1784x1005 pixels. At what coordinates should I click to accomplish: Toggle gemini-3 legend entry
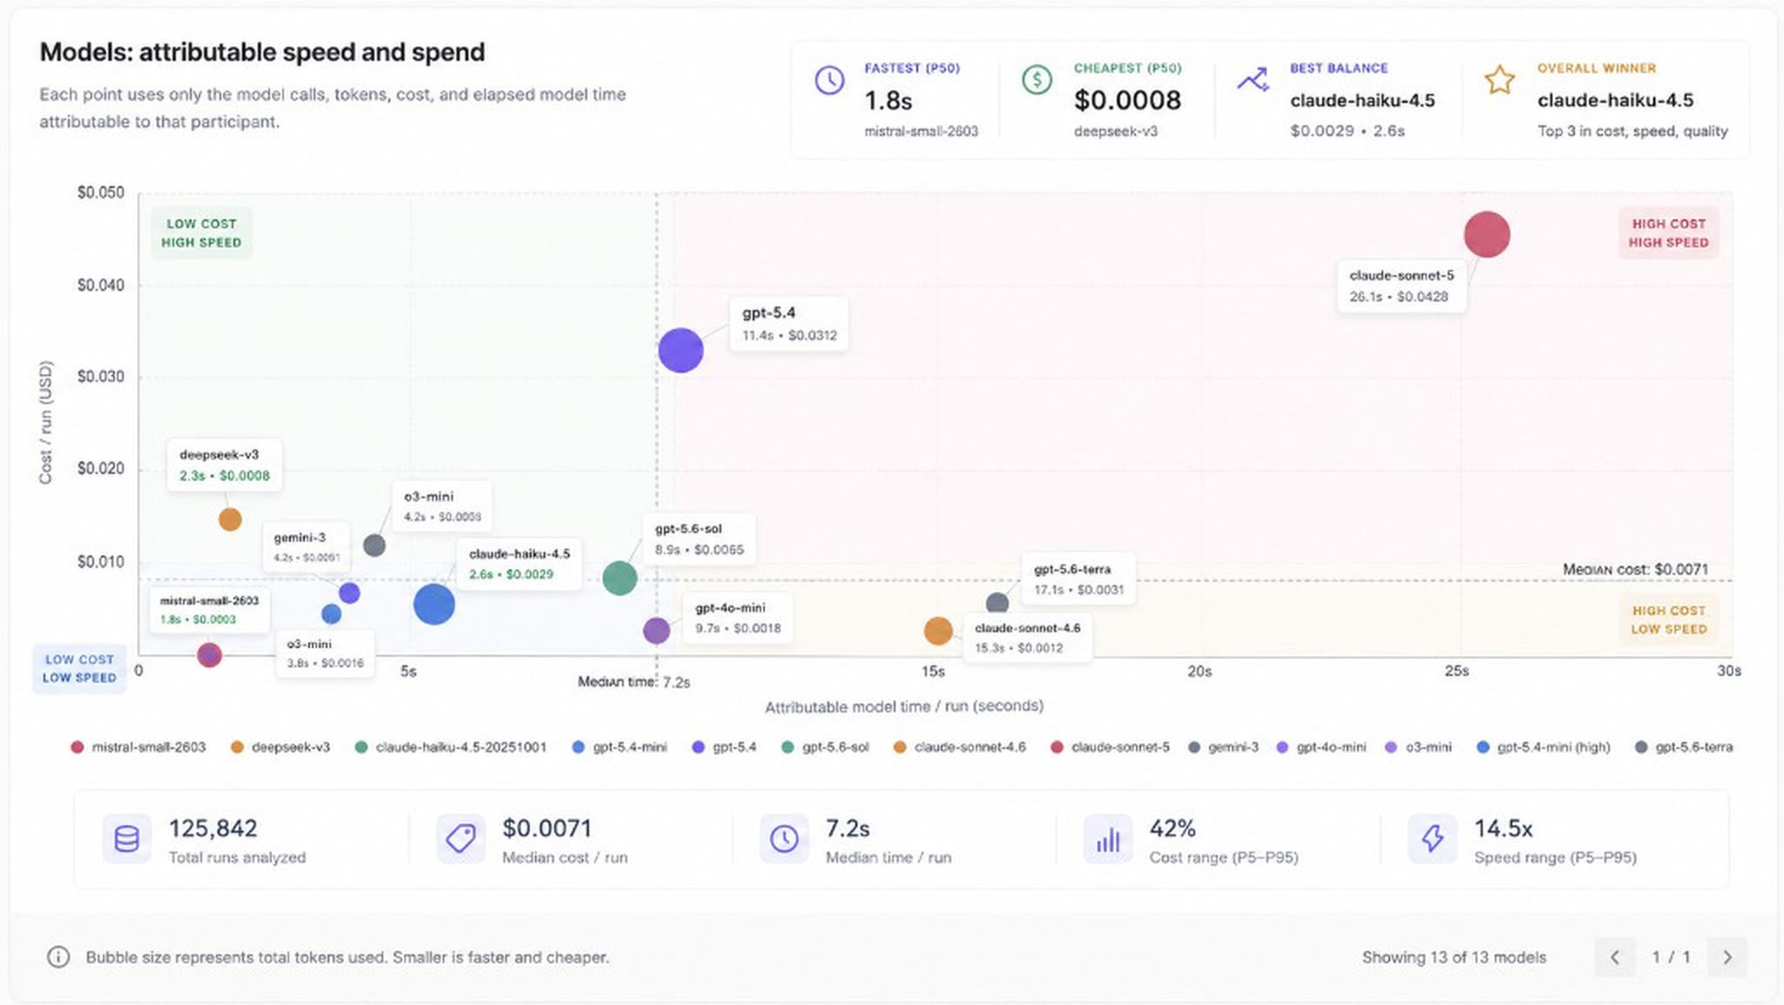tap(1223, 747)
